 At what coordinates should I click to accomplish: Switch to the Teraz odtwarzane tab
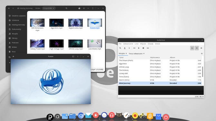(135, 54)
